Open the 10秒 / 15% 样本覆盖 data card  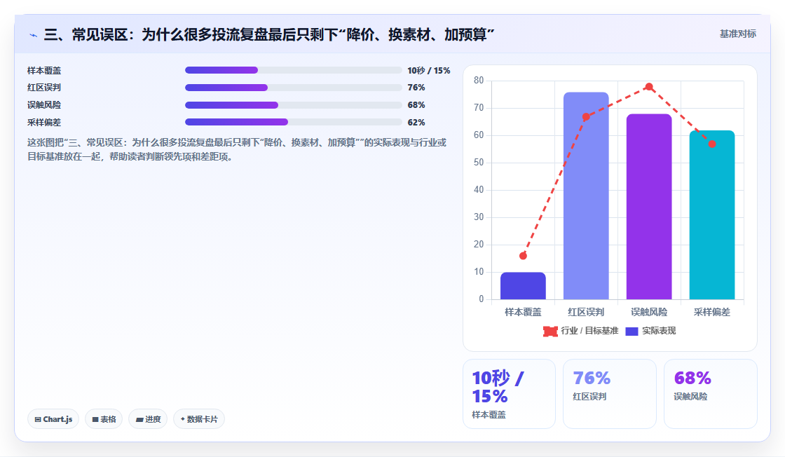(509, 394)
